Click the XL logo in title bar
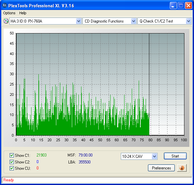194x185 pixels. click(x=5, y=5)
